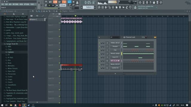Select the playlist slice tool
The width and height of the screenshot is (191, 107).
pos(49,11)
